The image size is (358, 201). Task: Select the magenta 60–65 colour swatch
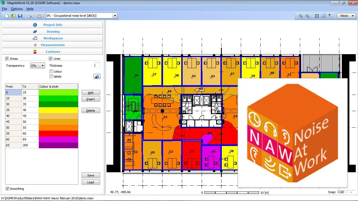58,139
